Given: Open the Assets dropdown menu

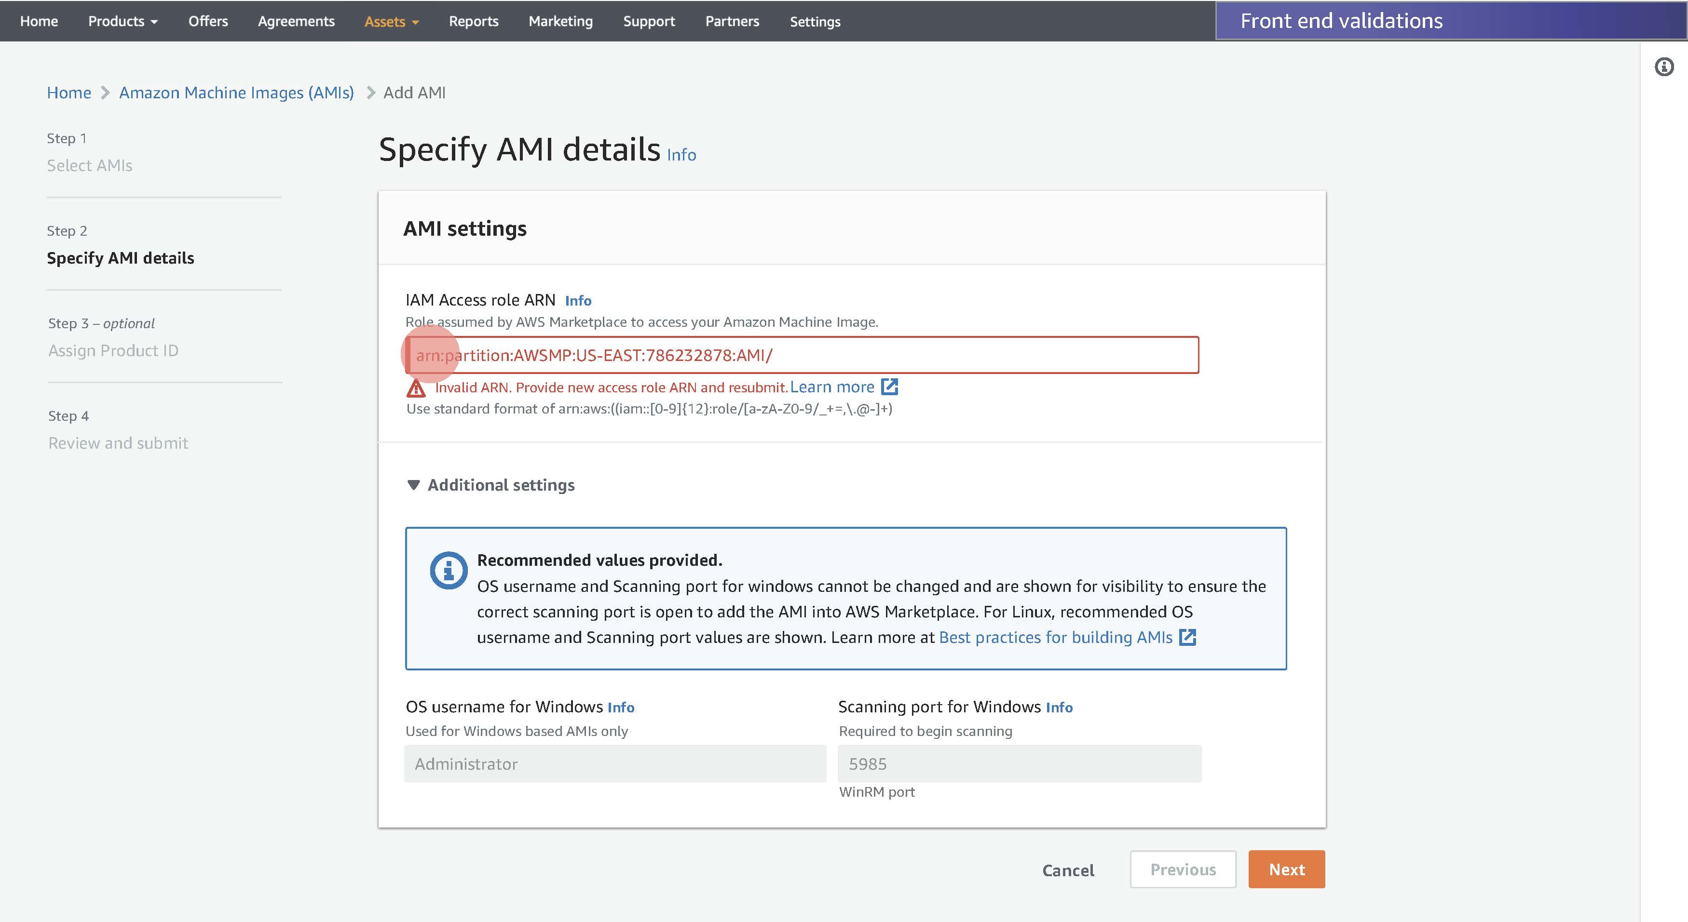Looking at the screenshot, I should [391, 21].
